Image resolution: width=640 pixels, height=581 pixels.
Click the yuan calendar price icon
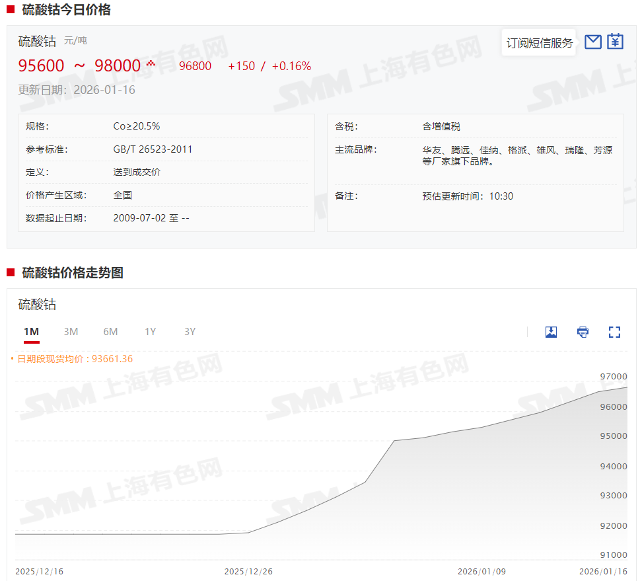point(616,42)
